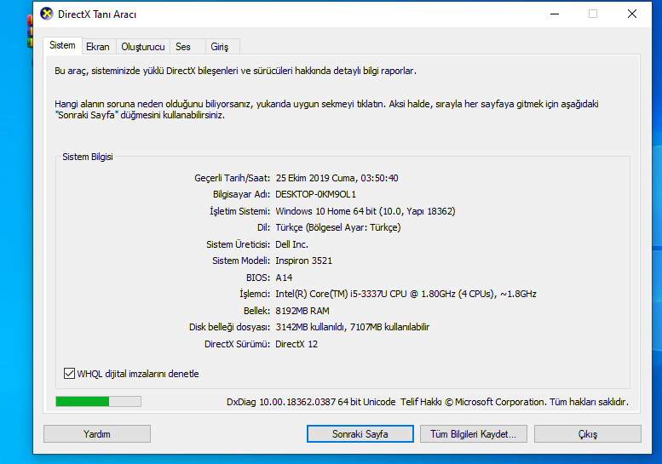Go to Sonraki Sayfa

360,433
